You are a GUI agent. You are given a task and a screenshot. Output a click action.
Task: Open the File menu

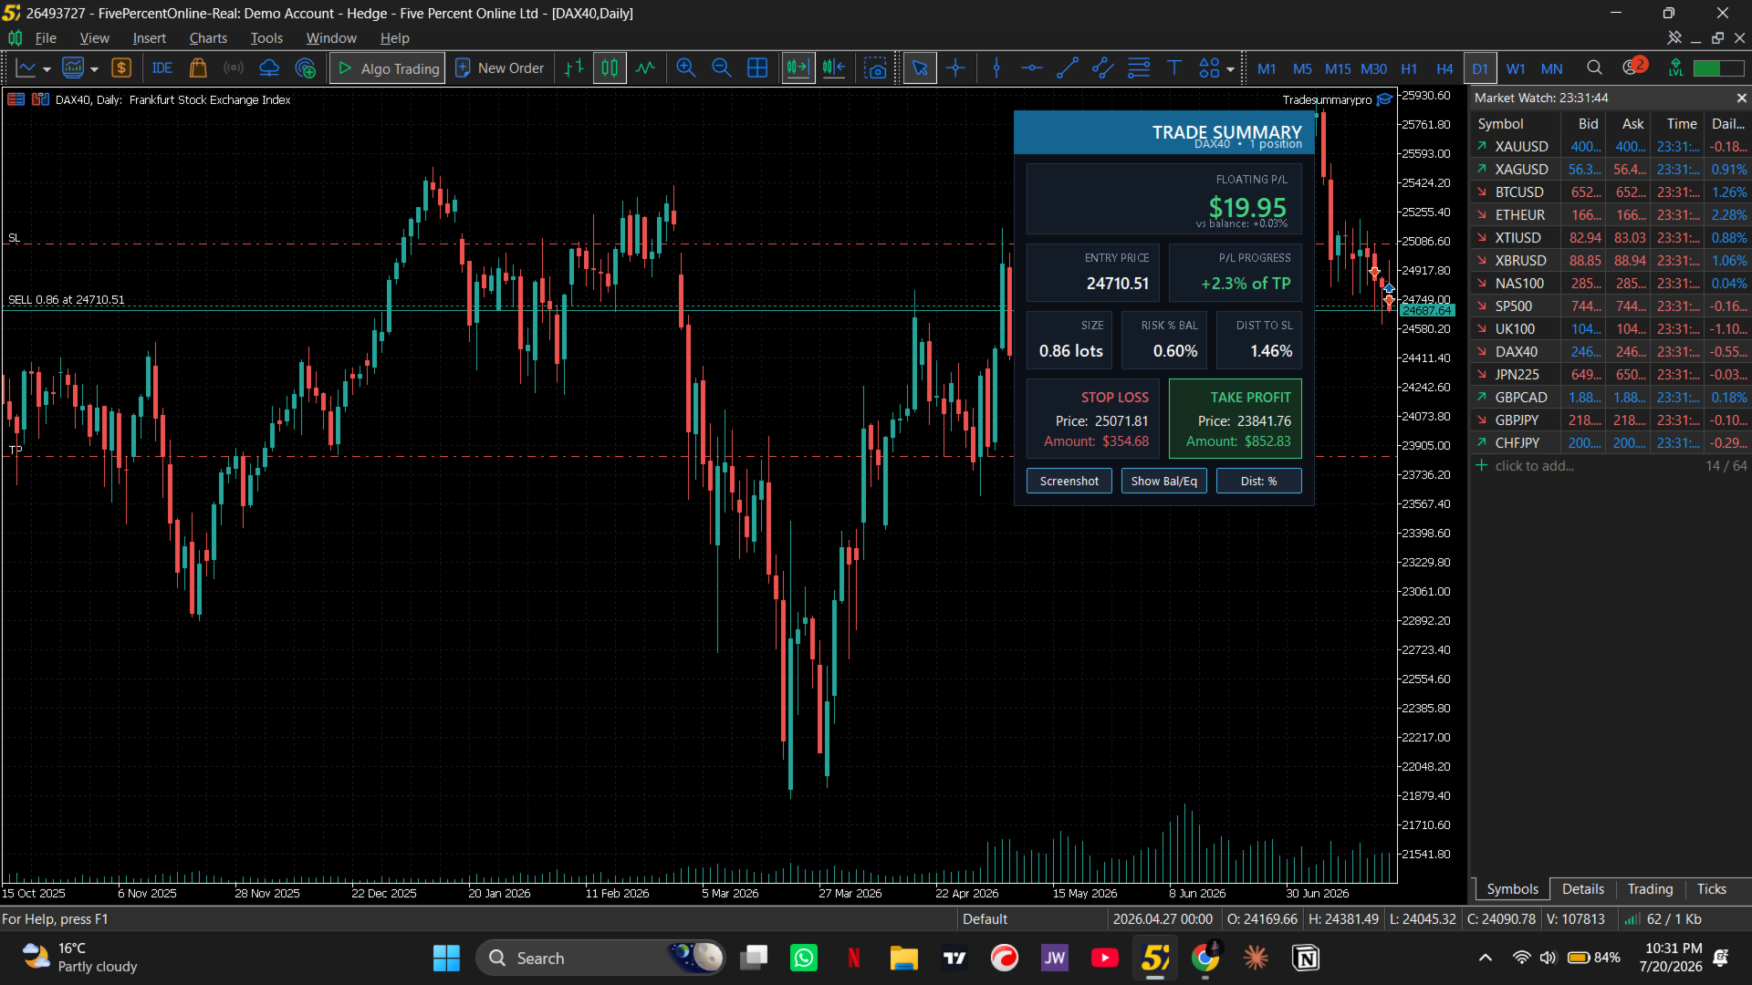tap(46, 38)
